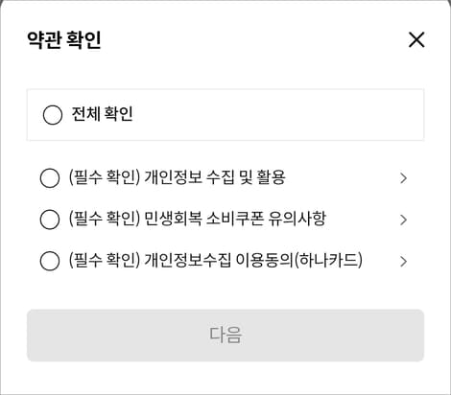Screen dimensions: 451x395
Task: Open details chevron for 이용동의(하나카드) terms
Action: pos(403,262)
